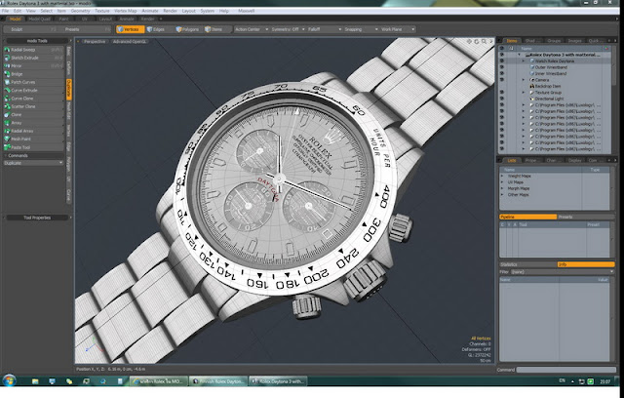
Task: Open the Vertex Map menu
Action: (126, 11)
